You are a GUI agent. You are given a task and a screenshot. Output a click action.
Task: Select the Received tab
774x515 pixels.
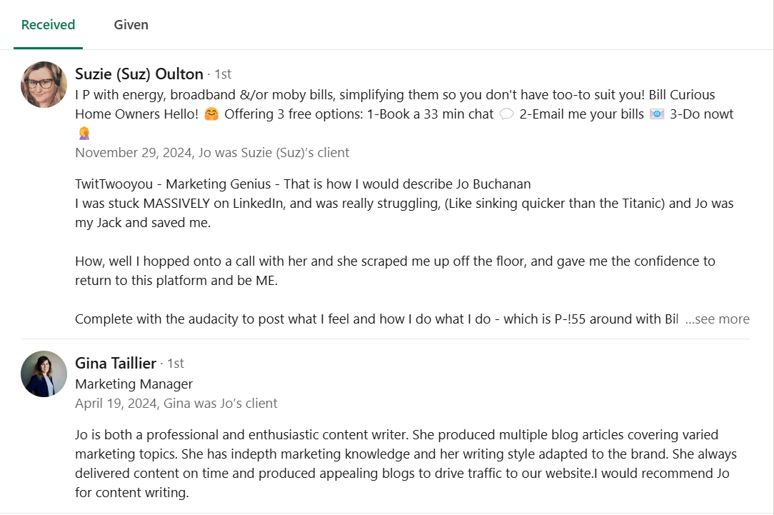tap(48, 25)
